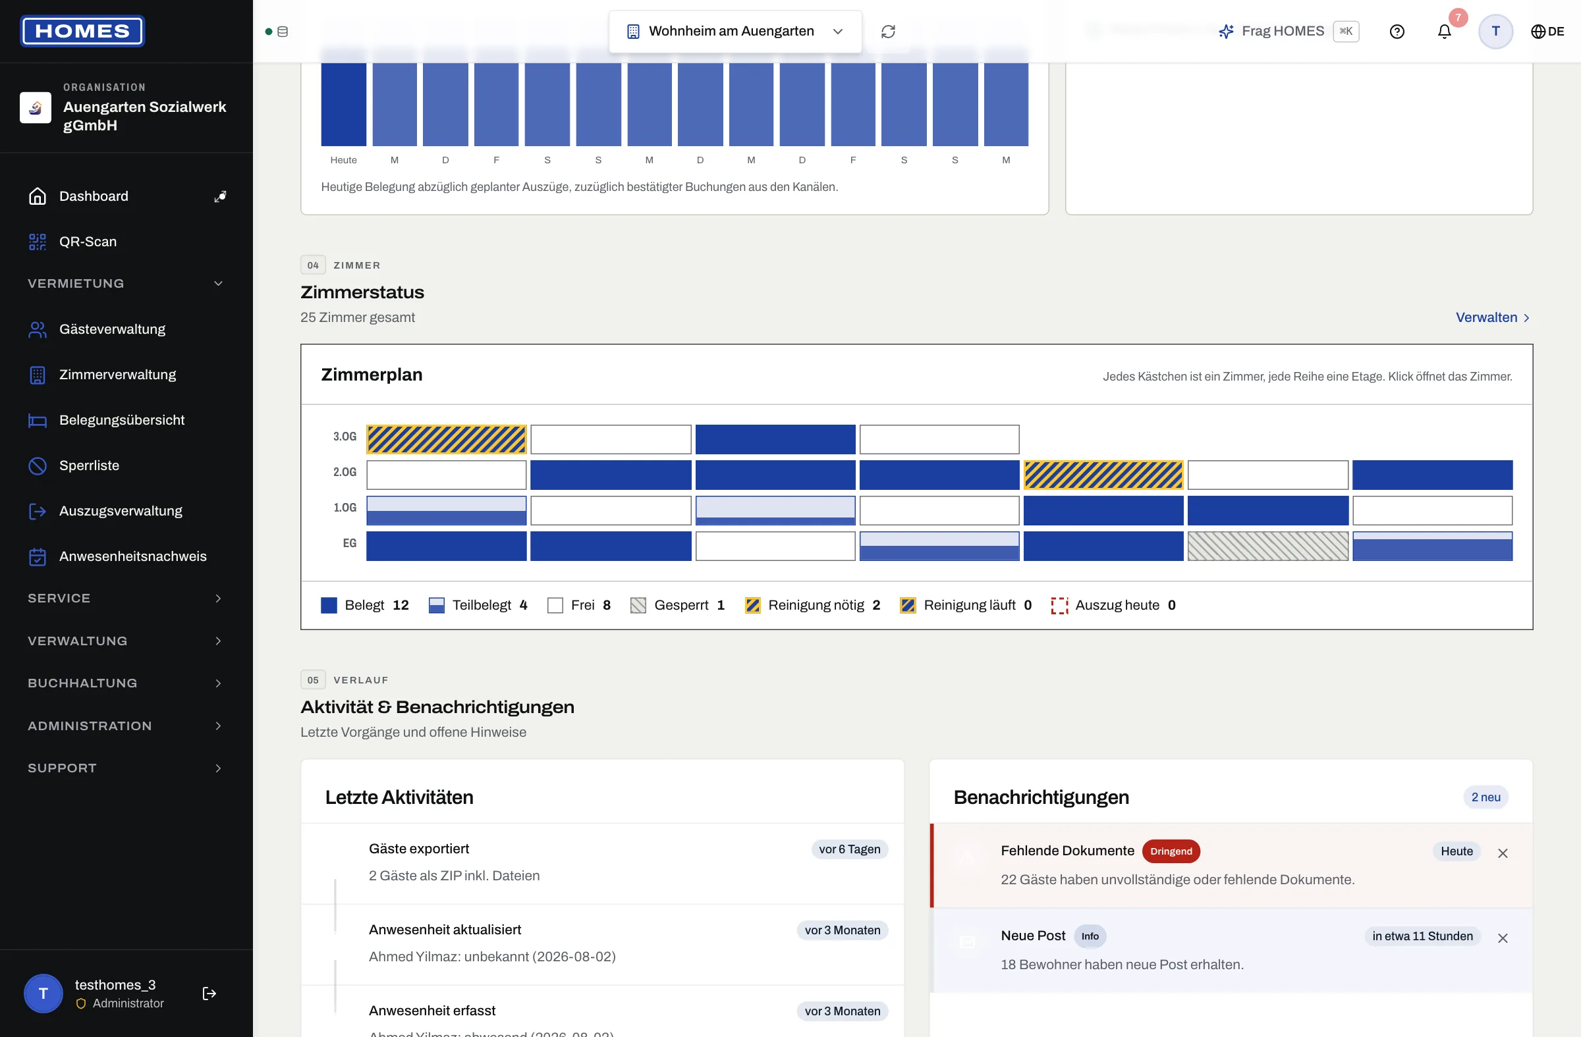Open Gästeverwaltung in the sidebar
The height and width of the screenshot is (1037, 1581).
(x=126, y=329)
